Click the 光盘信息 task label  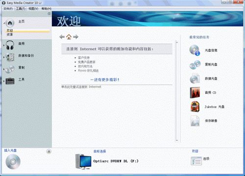[211, 50]
